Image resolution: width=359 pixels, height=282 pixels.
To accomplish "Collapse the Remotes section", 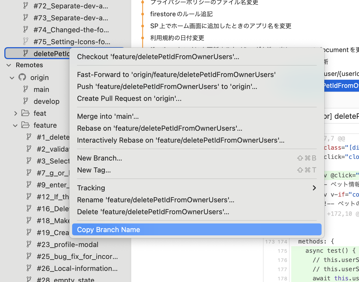I will pos(8,65).
